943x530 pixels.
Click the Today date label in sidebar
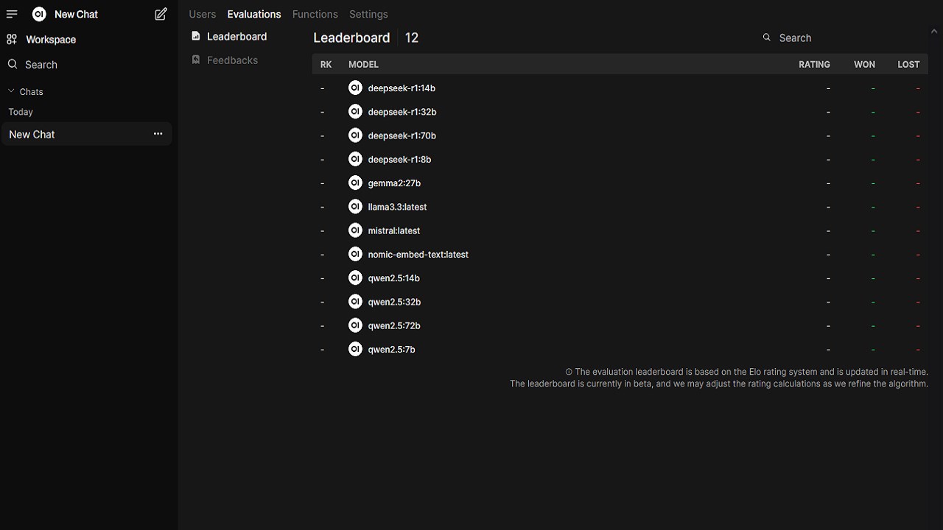(21, 112)
